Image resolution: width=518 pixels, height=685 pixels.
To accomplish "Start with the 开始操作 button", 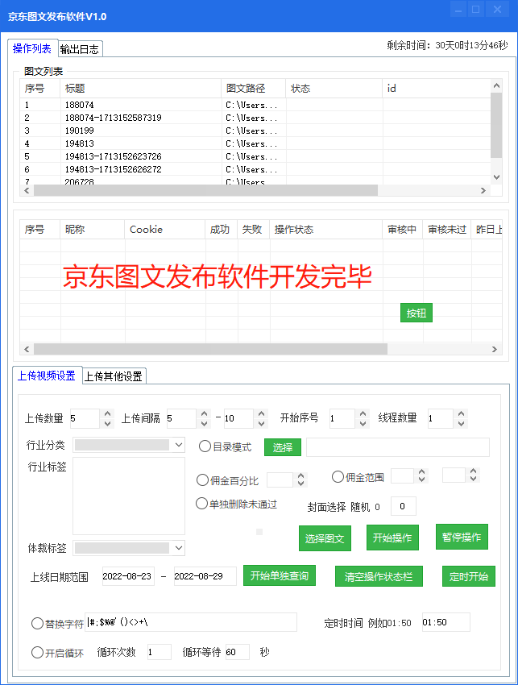I will [x=392, y=538].
